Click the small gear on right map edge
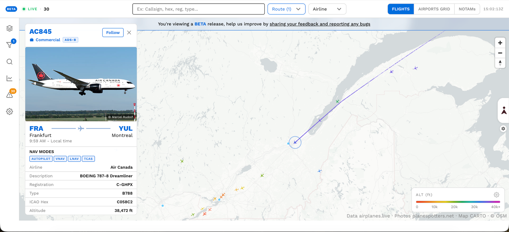This screenshot has height=232, width=509. [x=503, y=129]
